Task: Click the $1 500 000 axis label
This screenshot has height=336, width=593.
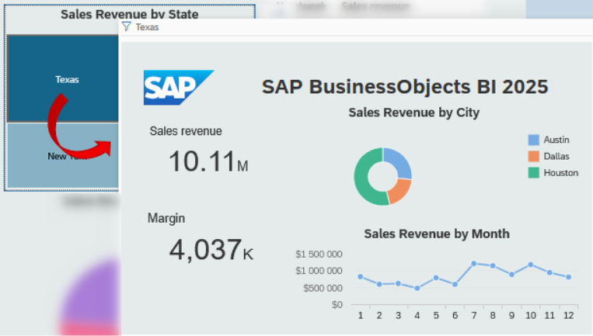Action: tap(319, 254)
